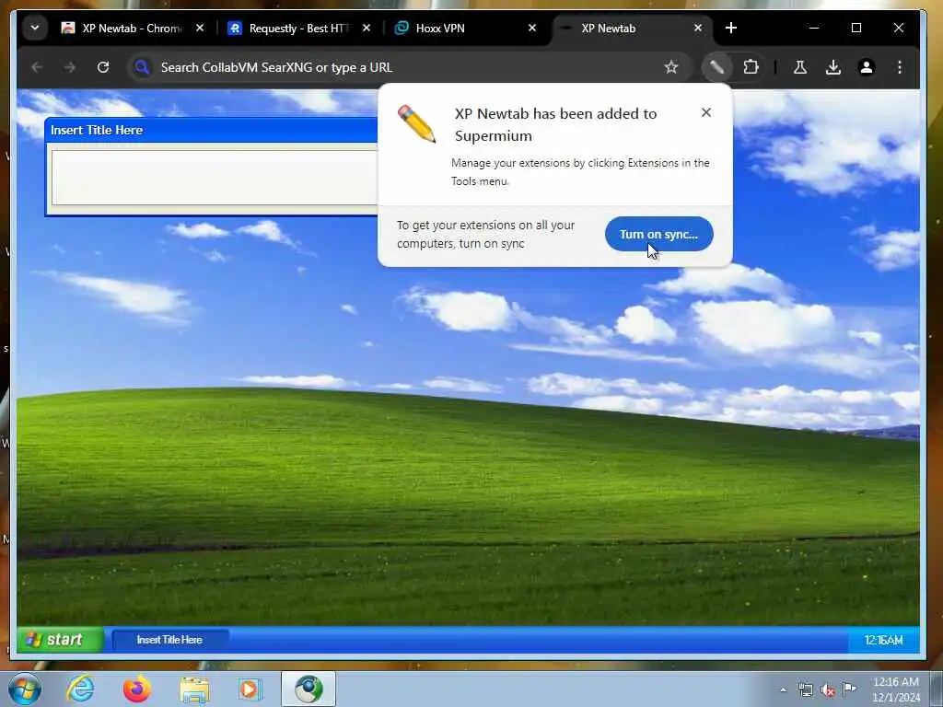Screen dimensions: 943x707
Task: Click the Turn on sync button
Action: point(658,234)
